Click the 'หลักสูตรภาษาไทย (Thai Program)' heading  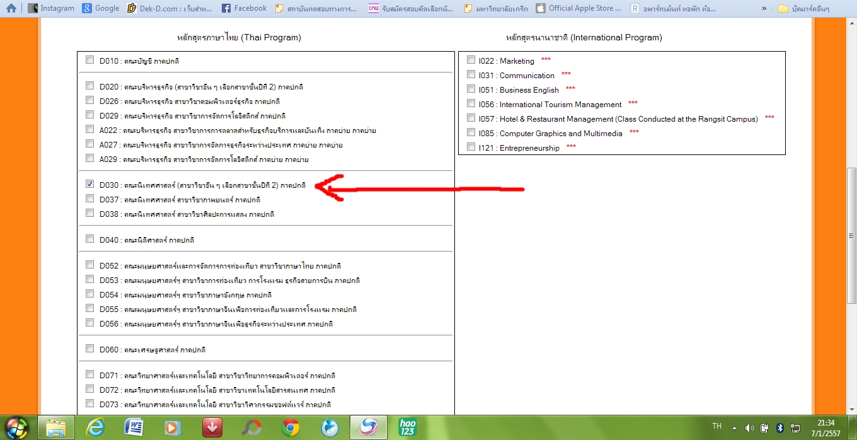pos(239,38)
